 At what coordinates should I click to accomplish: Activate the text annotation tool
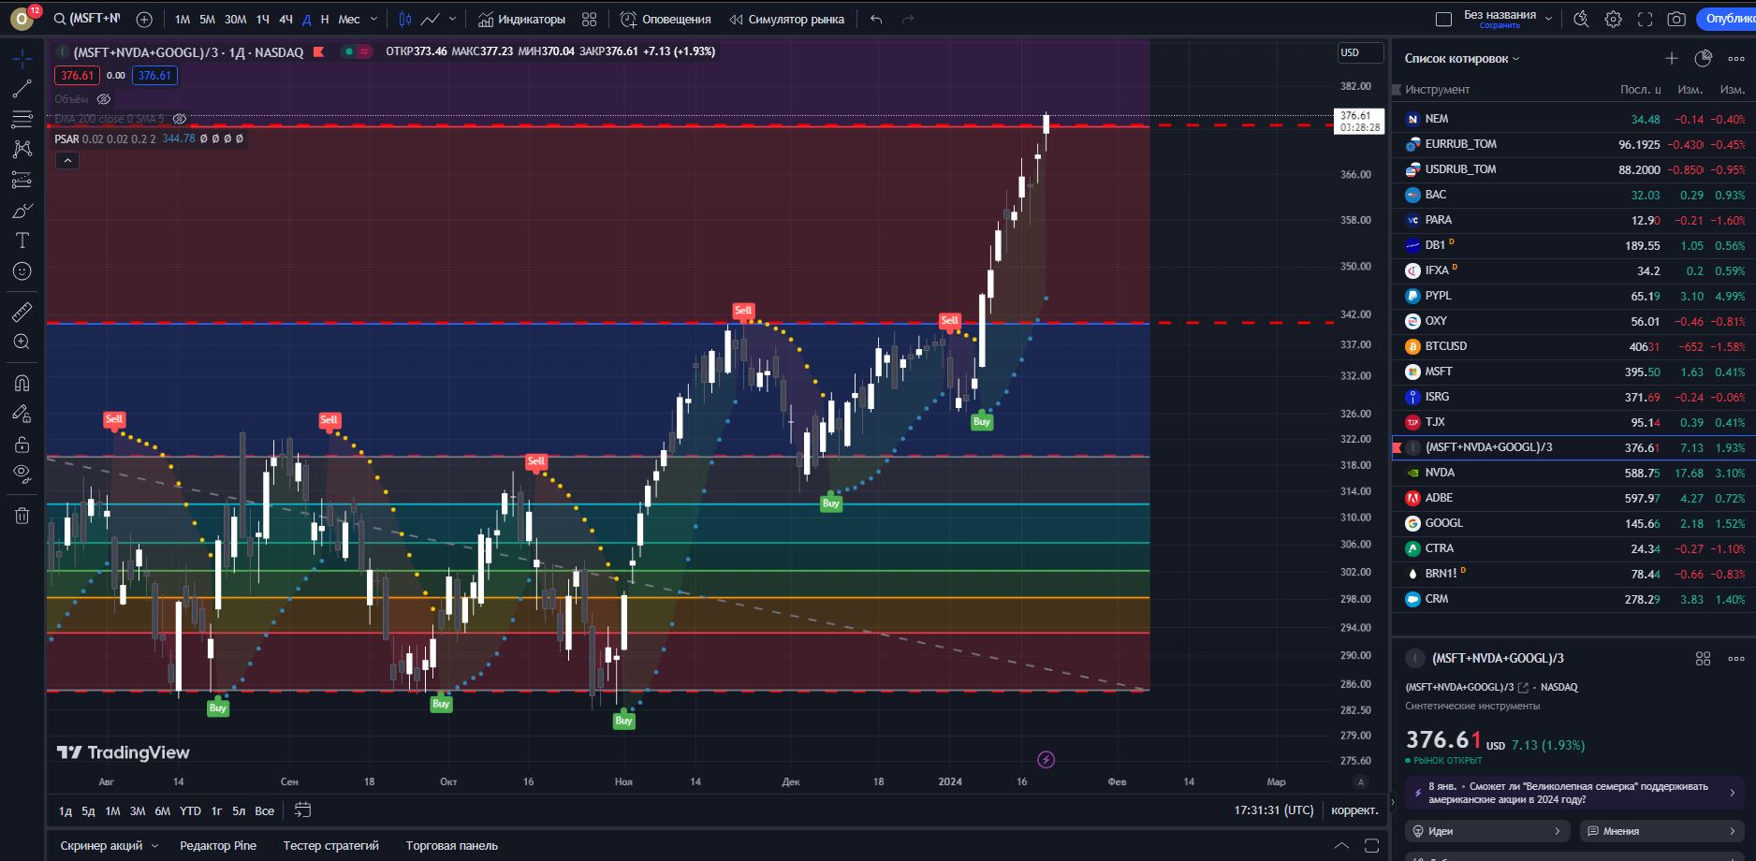pos(22,241)
